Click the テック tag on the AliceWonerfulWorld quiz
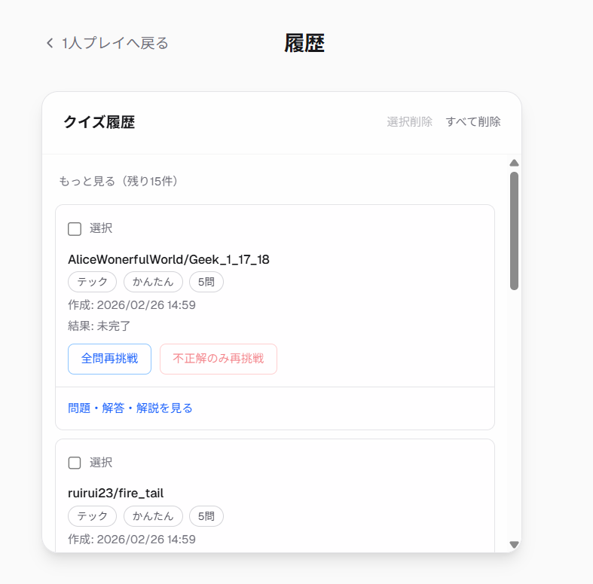 point(92,282)
